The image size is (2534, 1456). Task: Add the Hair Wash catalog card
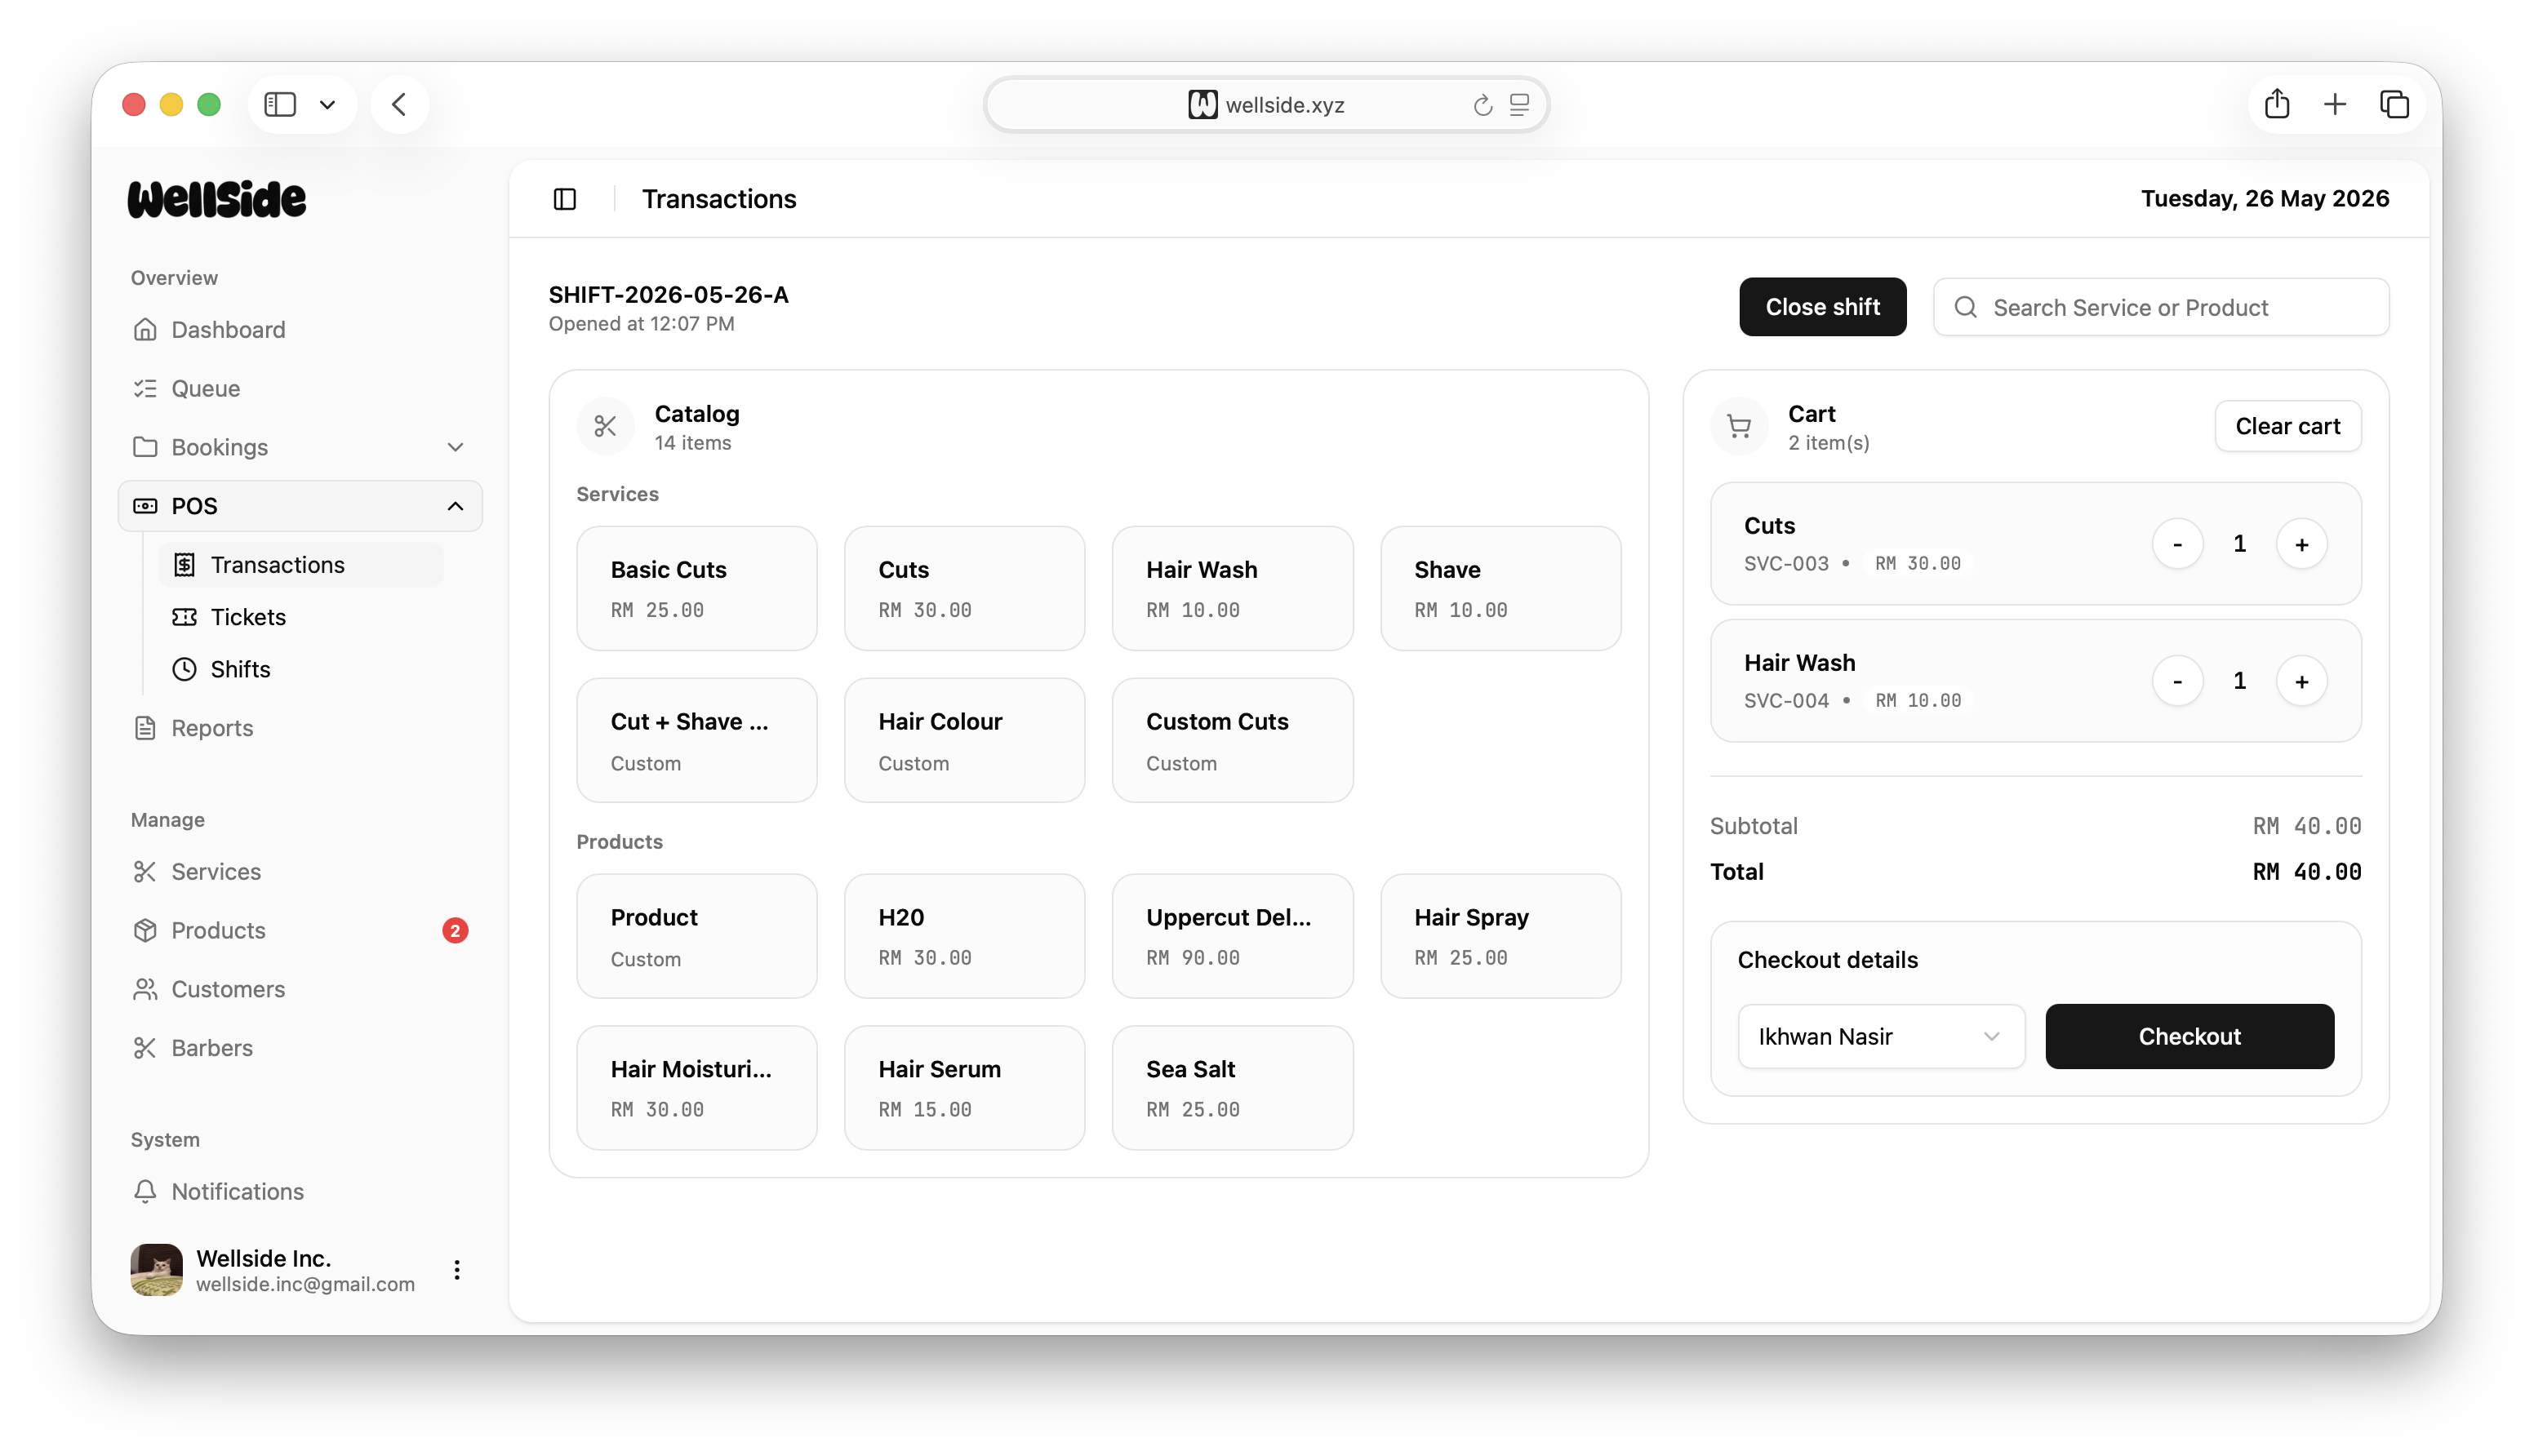point(1232,588)
